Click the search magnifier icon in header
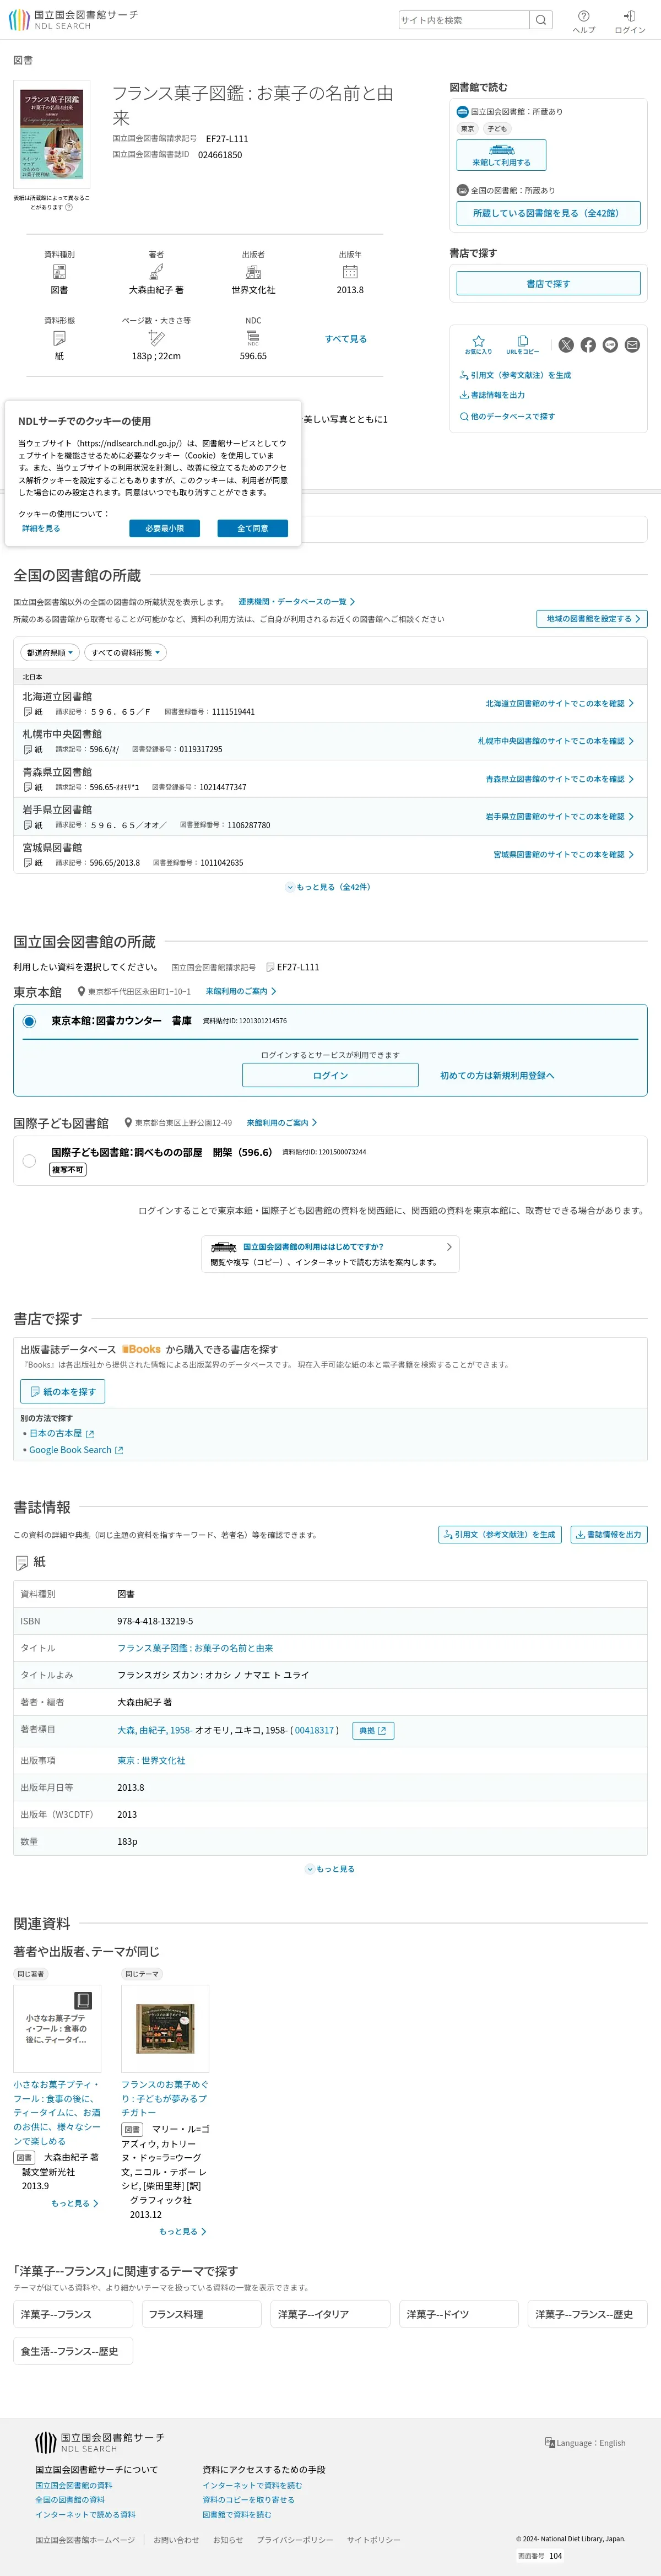 (541, 20)
